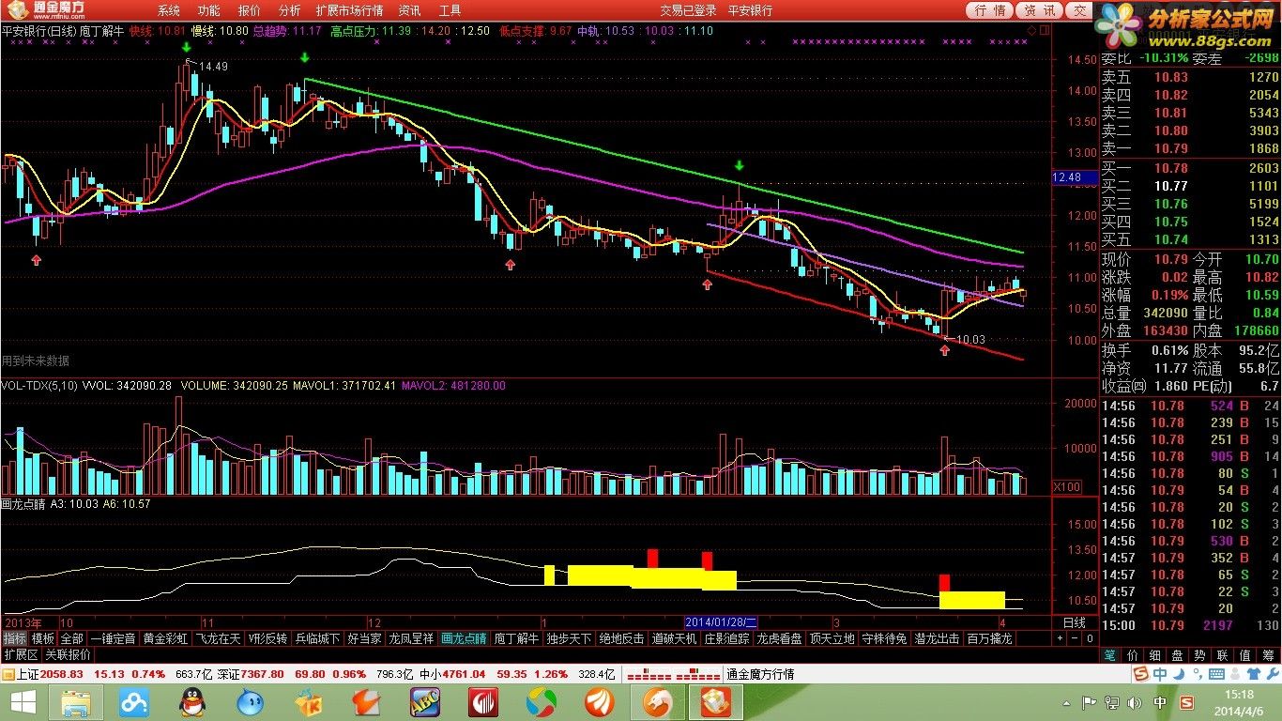Select the 笔 tick detail tab
Screen dimensions: 1282x721
point(1109,654)
